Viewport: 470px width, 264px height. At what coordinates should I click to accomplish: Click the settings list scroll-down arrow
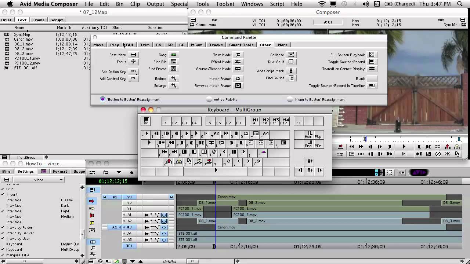82,256
